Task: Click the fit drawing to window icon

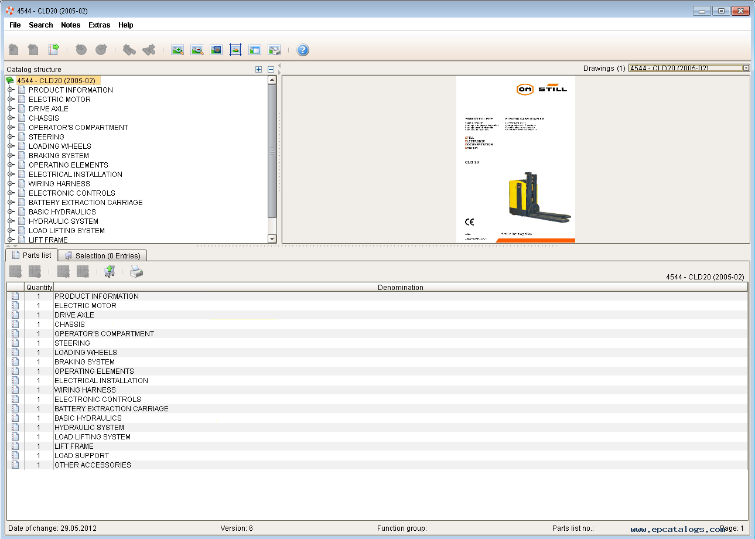Action: tap(235, 50)
